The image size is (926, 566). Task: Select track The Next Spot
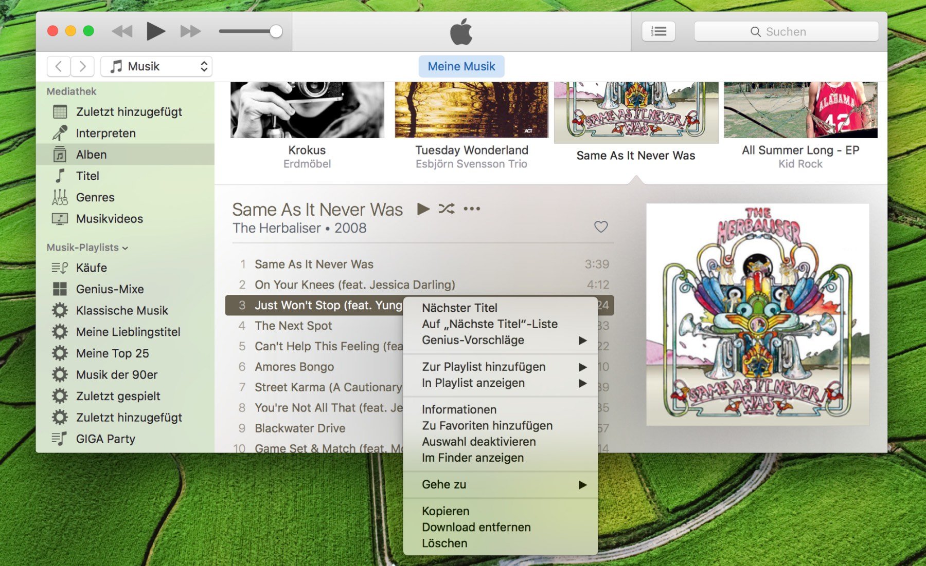click(x=314, y=326)
